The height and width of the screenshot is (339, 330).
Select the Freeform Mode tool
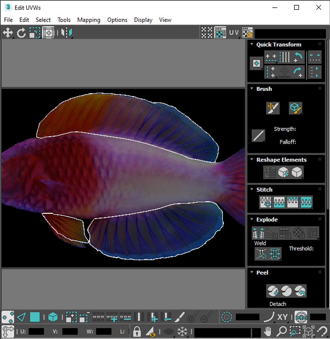click(x=49, y=33)
